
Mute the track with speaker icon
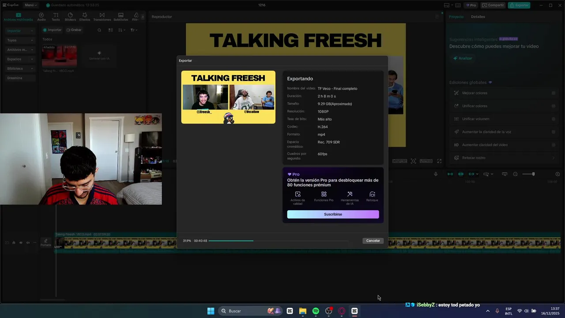28,242
